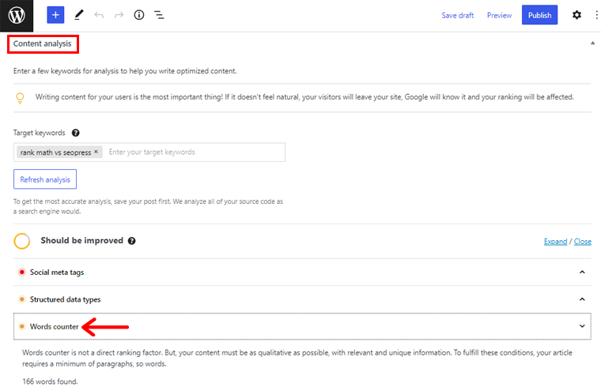Click the Expand link
The height and width of the screenshot is (387, 601).
[x=555, y=242]
